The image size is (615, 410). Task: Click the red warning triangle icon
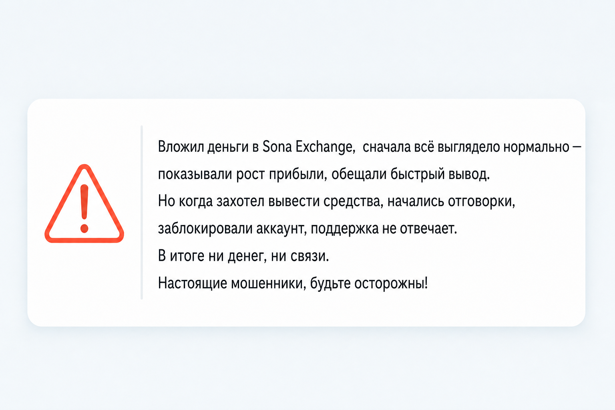coord(84,204)
